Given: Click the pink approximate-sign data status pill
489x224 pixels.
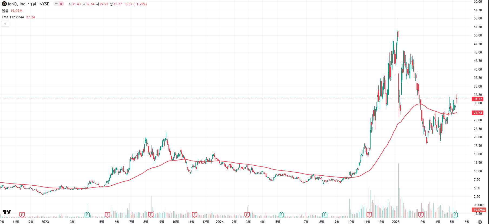Looking at the screenshot, I should click(61, 4).
